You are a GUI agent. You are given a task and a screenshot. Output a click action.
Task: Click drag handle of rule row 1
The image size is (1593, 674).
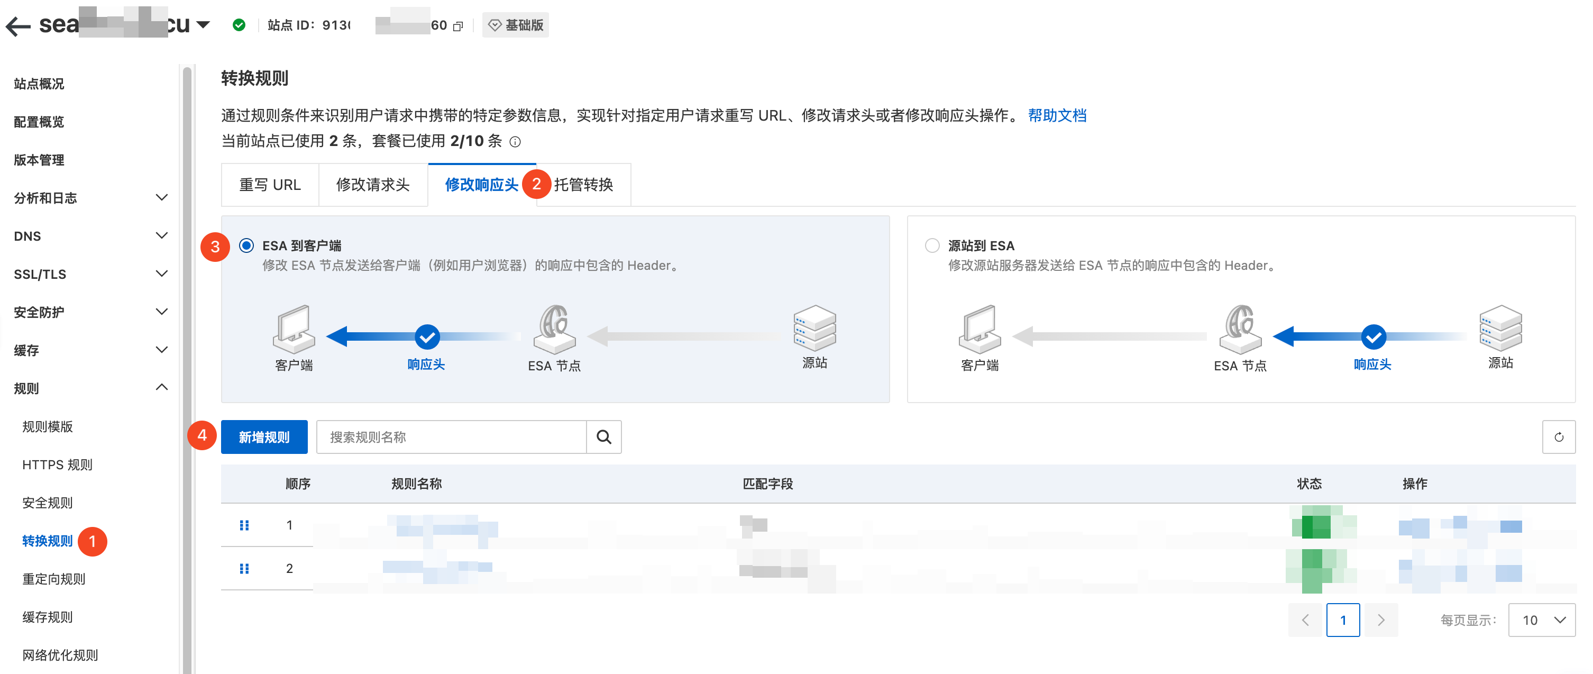[244, 525]
